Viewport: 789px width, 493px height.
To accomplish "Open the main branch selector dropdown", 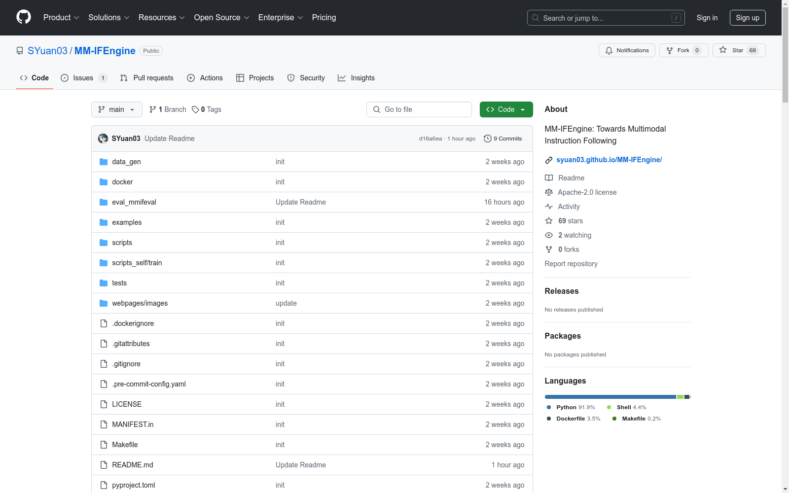I will (x=117, y=109).
